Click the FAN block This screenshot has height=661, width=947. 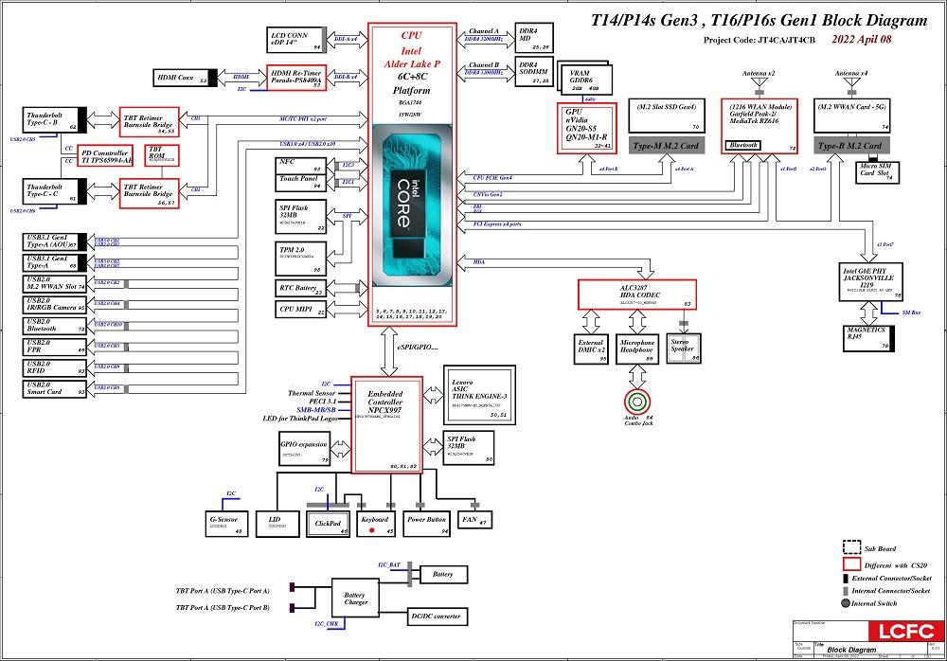coord(475,520)
